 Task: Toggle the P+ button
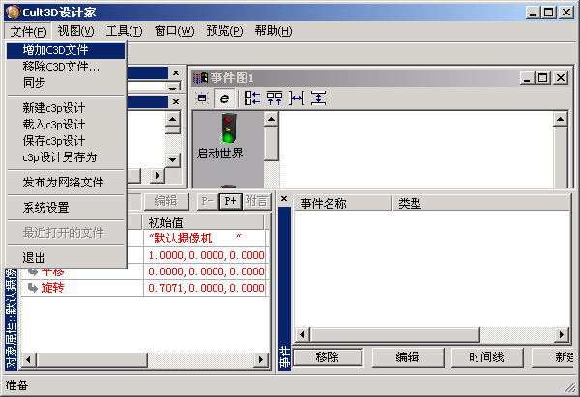pyautogui.click(x=230, y=201)
